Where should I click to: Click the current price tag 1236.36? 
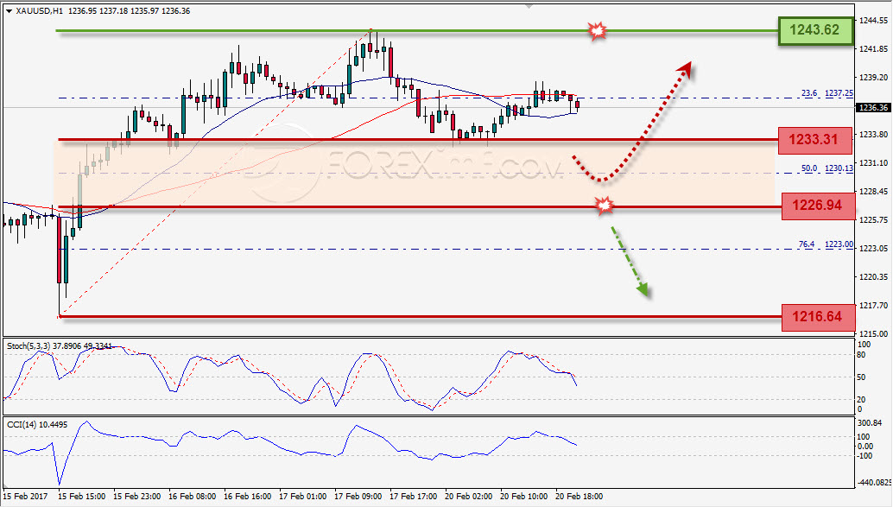[x=873, y=108]
